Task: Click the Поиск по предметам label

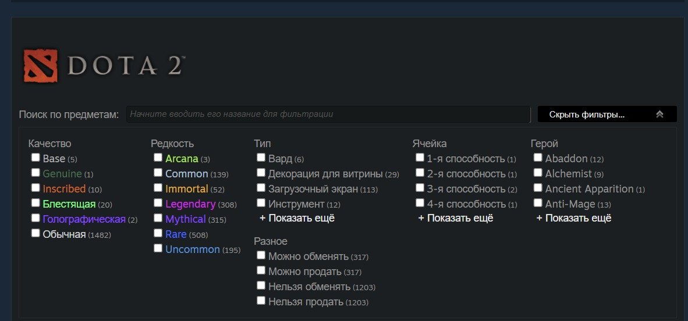Action: click(69, 115)
